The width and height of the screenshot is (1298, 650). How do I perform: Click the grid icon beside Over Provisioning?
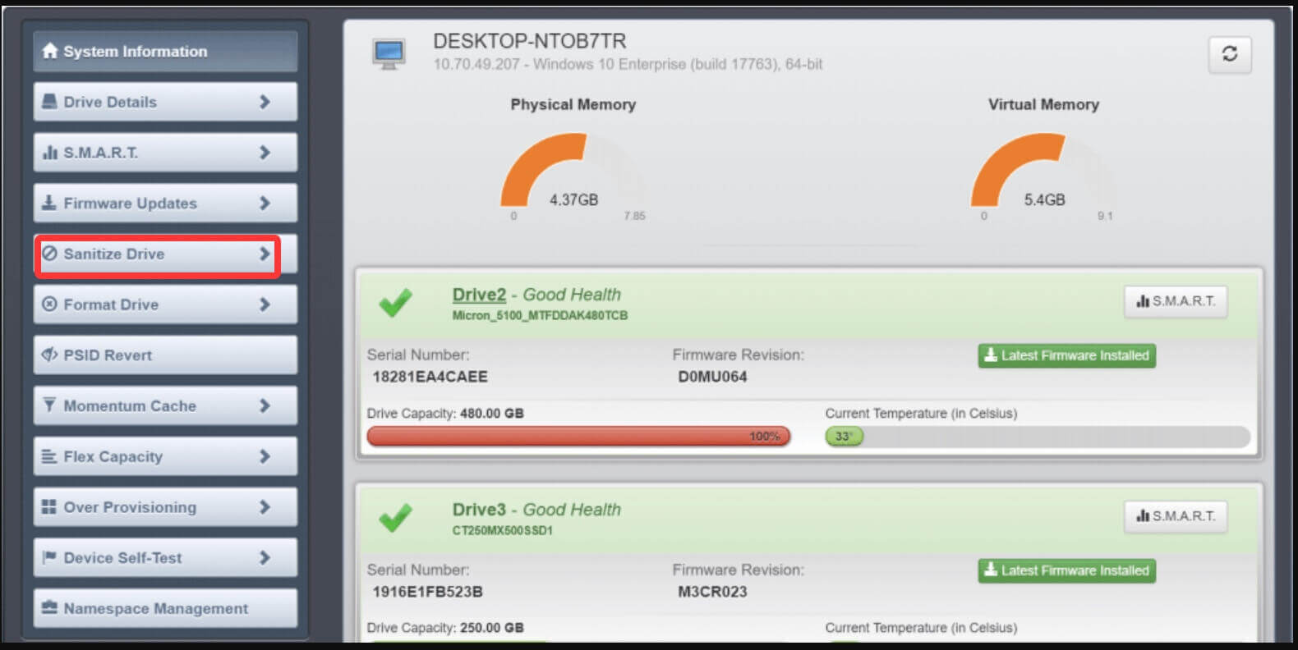click(49, 506)
